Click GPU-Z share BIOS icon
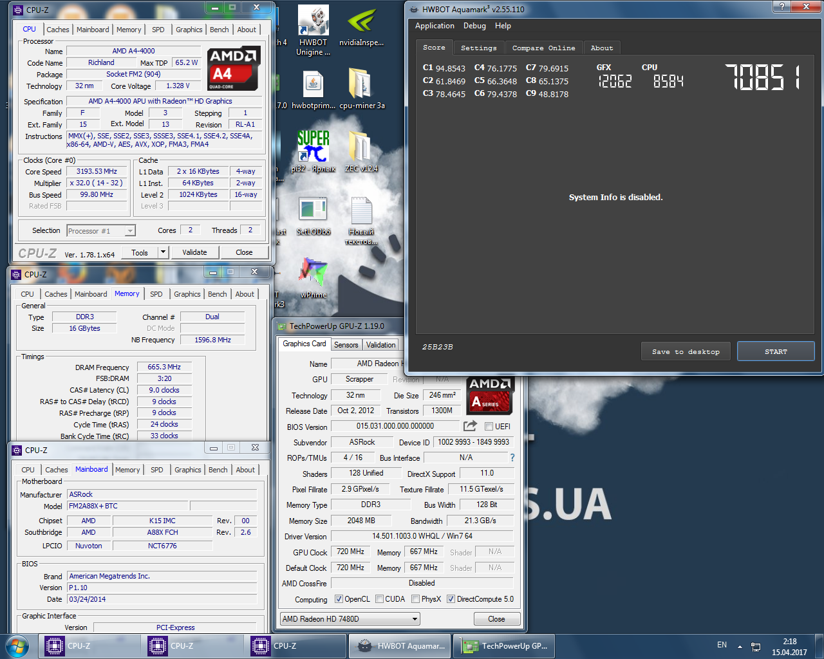Viewport: 824px width, 659px height. (470, 426)
